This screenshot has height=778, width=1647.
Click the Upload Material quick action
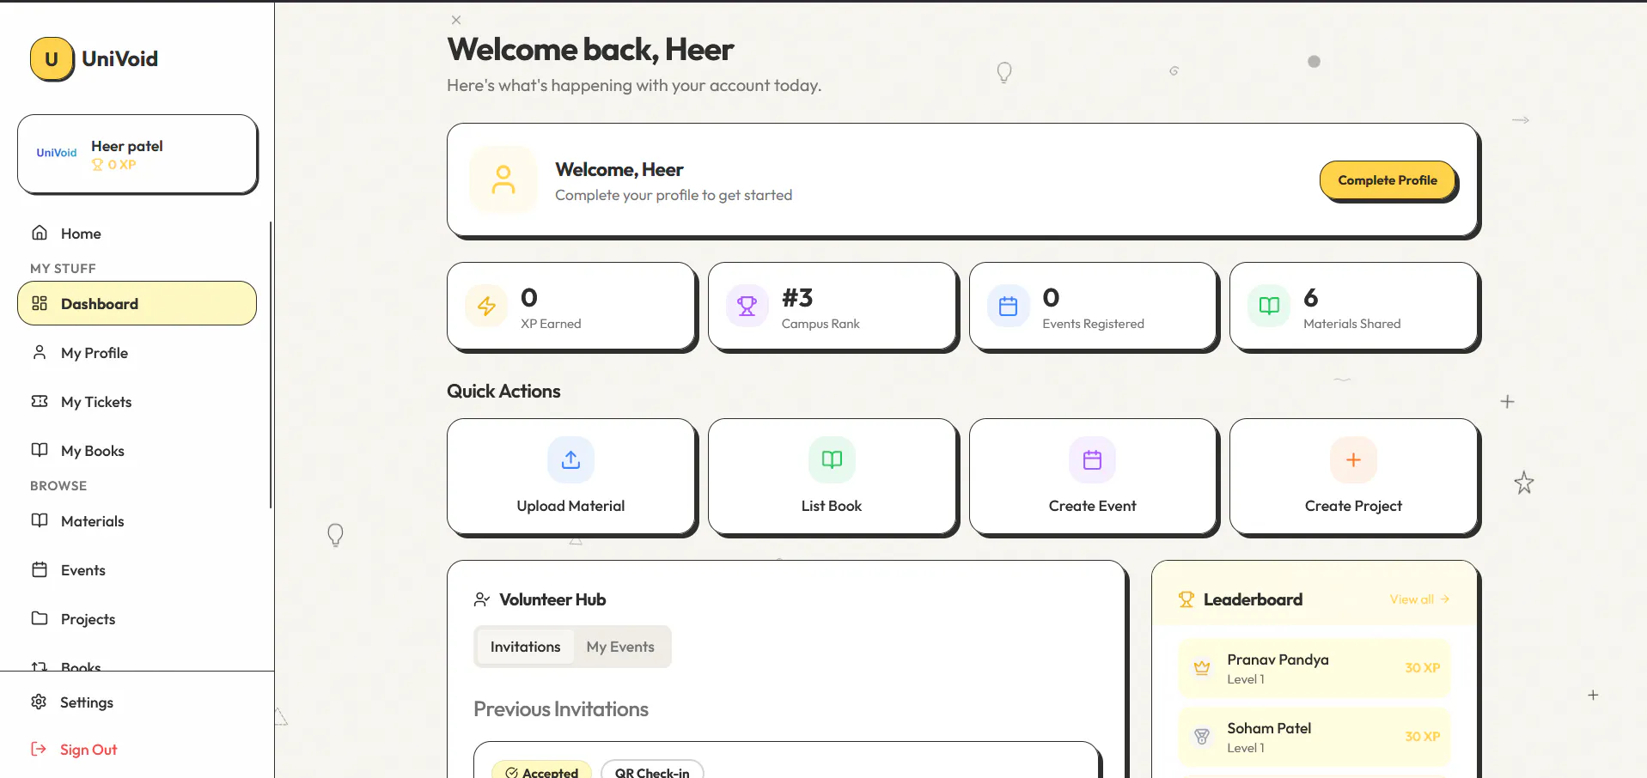coord(572,477)
